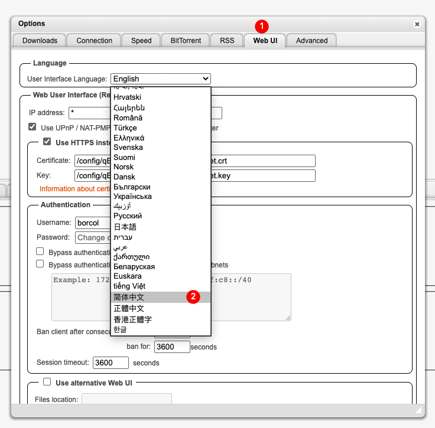Click the dialog resize grip icon
435x428 pixels.
(x=418, y=410)
